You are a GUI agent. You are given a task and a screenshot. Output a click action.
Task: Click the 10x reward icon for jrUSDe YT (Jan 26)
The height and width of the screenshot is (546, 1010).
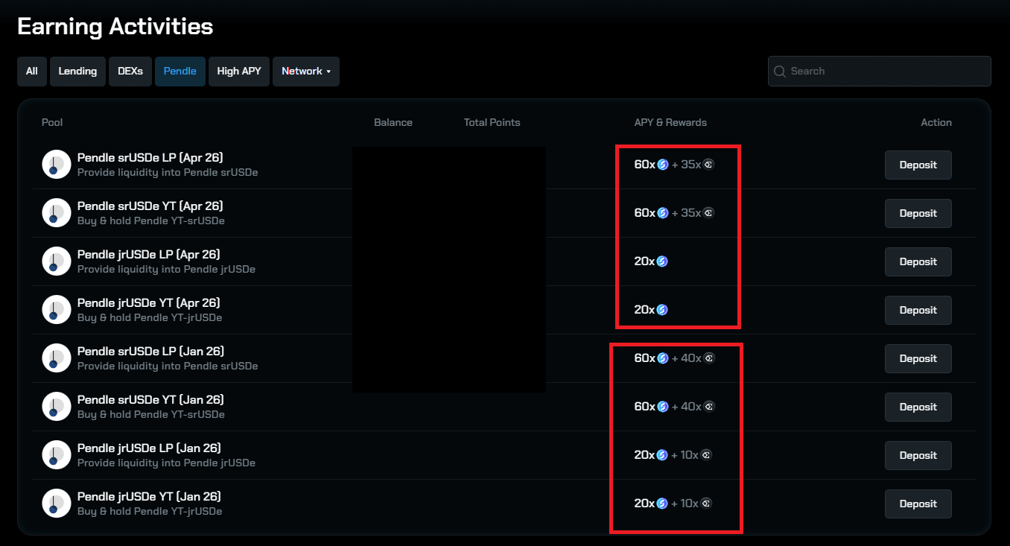pos(706,504)
